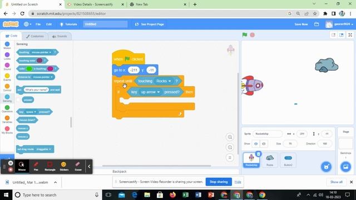Pick green swatch in color touching block
Image resolution: width=356 pixels, height=200 pixels.
[29, 69]
